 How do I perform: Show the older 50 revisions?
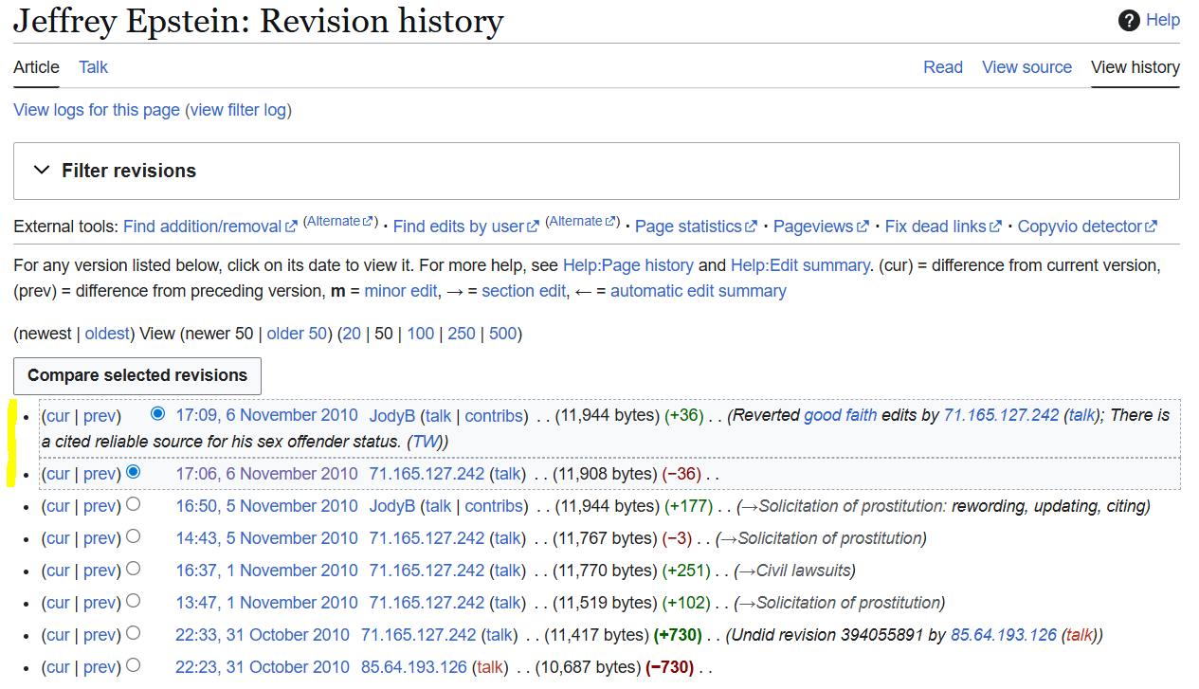pyautogui.click(x=297, y=334)
